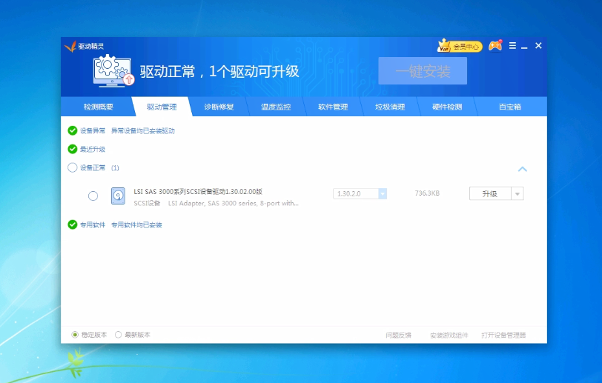
Task: Switch to the 硬件检测 tab
Action: (x=447, y=107)
